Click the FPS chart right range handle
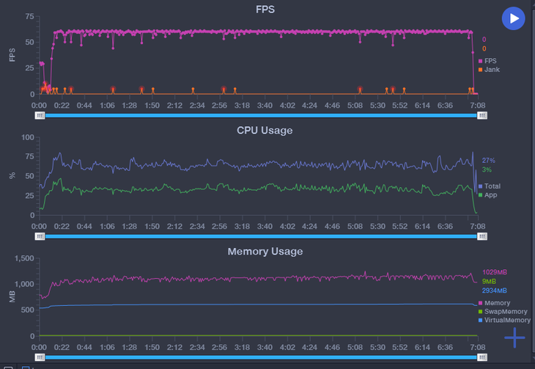 click(x=481, y=115)
